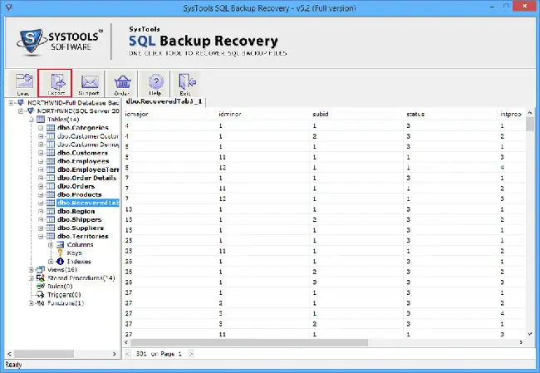The image size is (540, 373).
Task: Click the table icon beside dbo.Suppliers
Action: [x=51, y=228]
